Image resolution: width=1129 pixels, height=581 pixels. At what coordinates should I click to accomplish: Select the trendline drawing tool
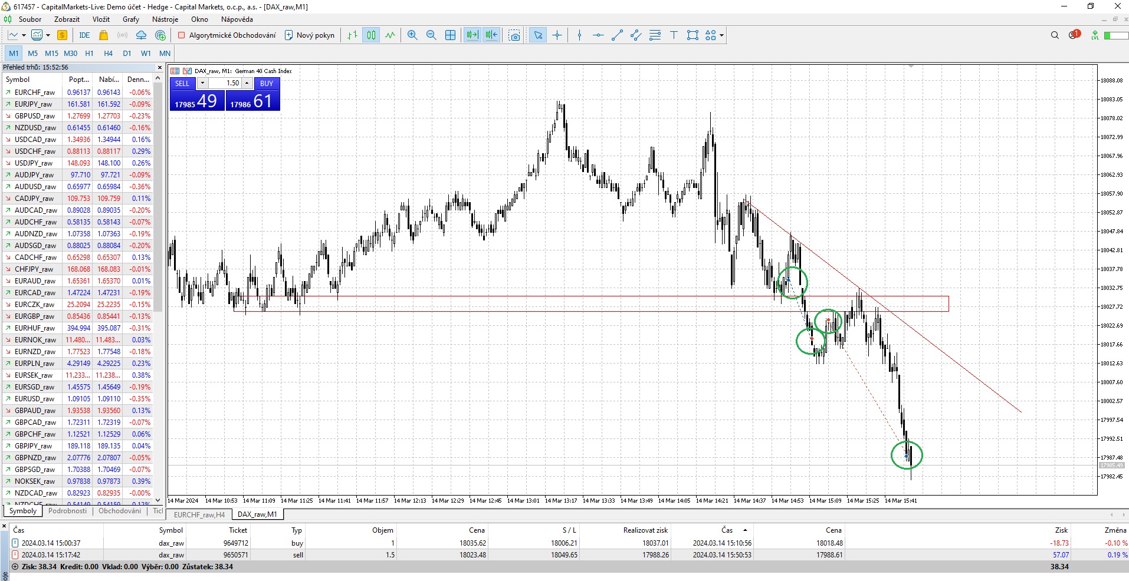point(617,35)
